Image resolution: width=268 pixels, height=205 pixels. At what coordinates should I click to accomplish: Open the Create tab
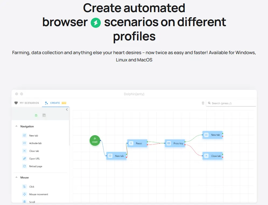[x=55, y=103]
